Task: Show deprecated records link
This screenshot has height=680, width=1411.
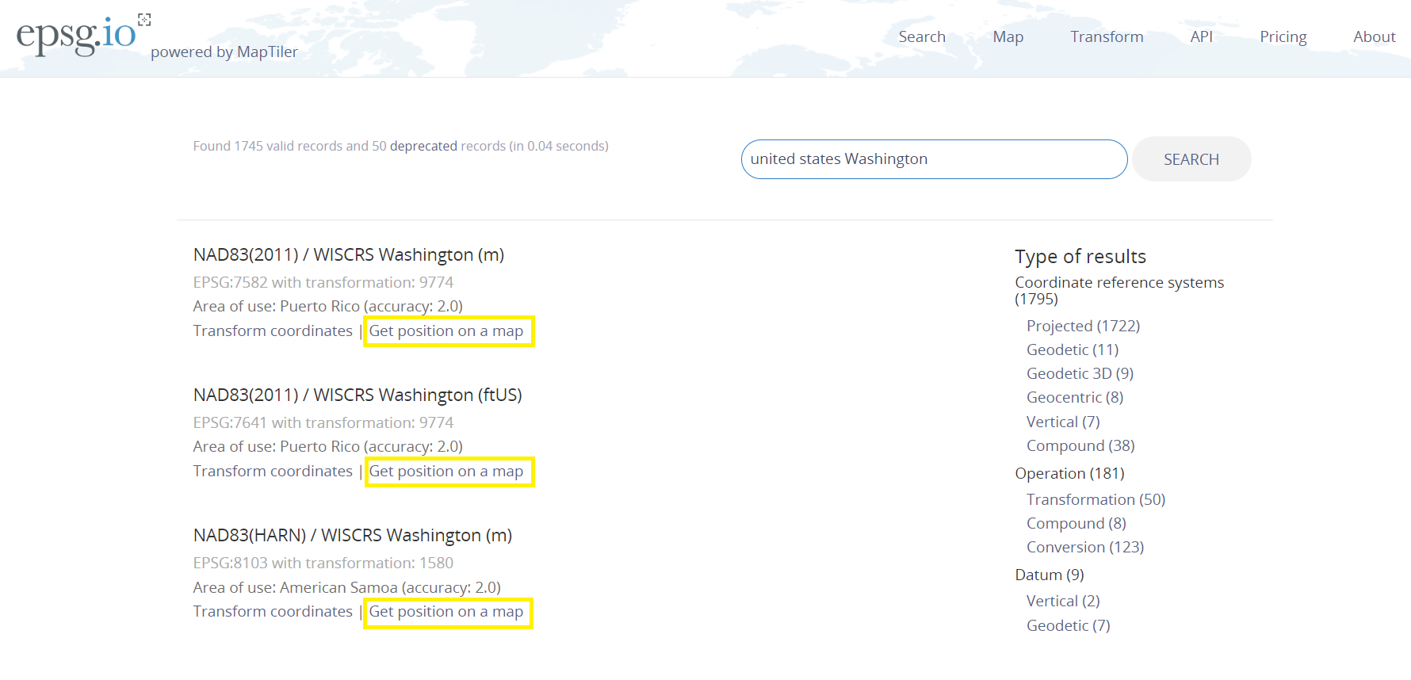Action: [423, 146]
